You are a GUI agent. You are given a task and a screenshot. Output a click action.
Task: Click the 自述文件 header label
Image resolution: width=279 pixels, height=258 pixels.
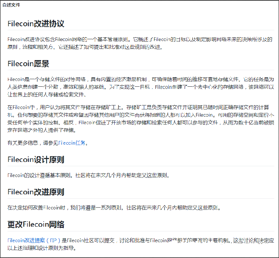coord(11,5)
